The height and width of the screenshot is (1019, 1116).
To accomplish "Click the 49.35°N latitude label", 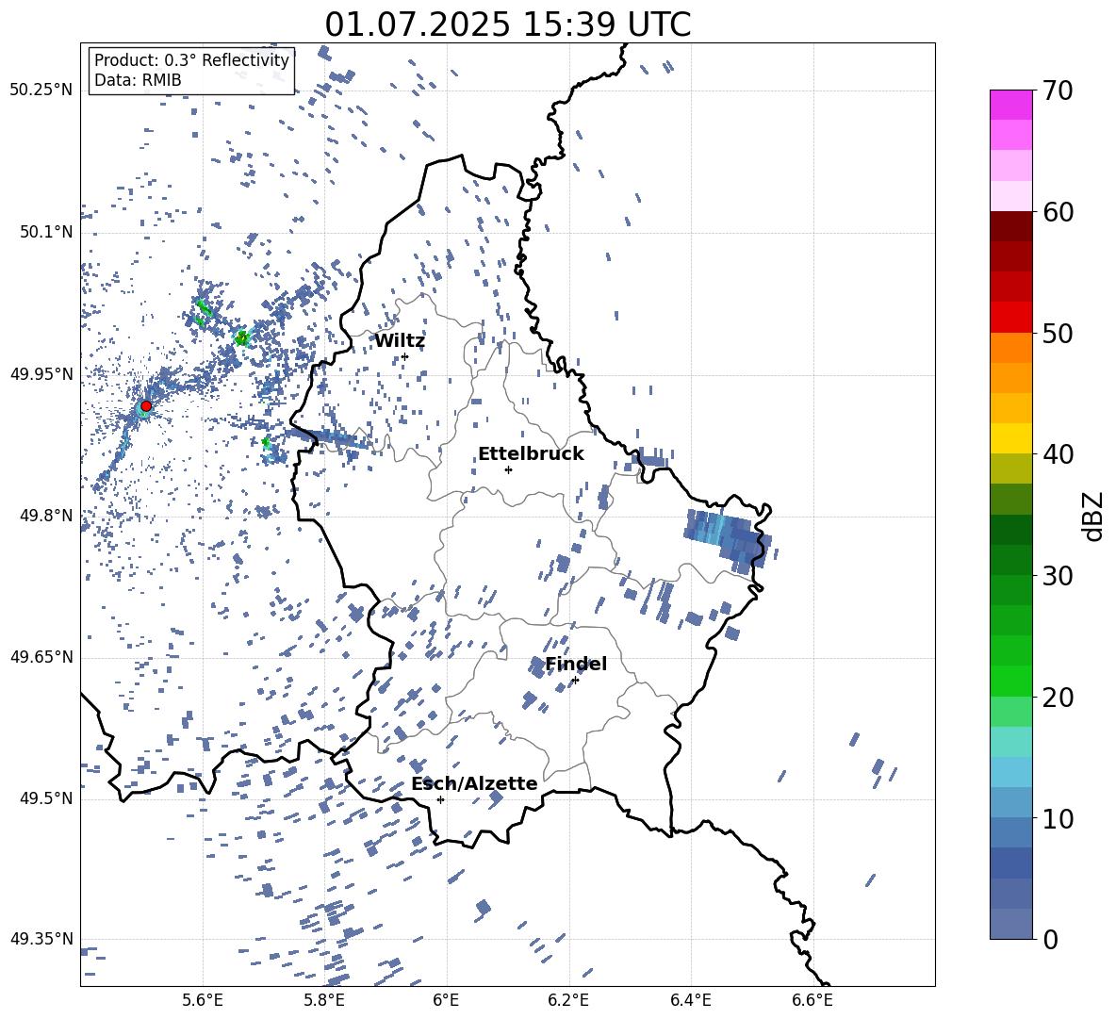I will pos(41,939).
